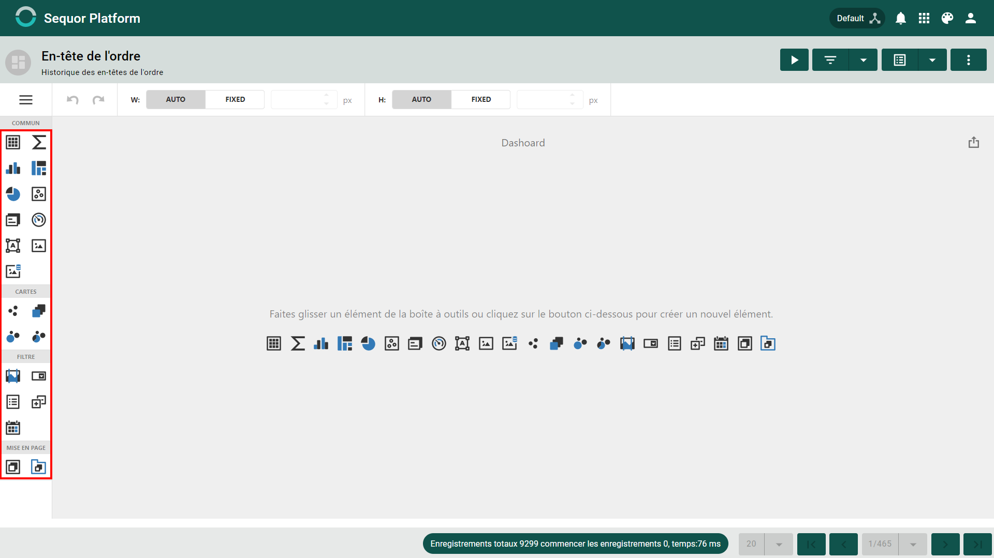Select the Grid item in the left toolbox
This screenshot has height=558, width=994.
click(x=13, y=142)
